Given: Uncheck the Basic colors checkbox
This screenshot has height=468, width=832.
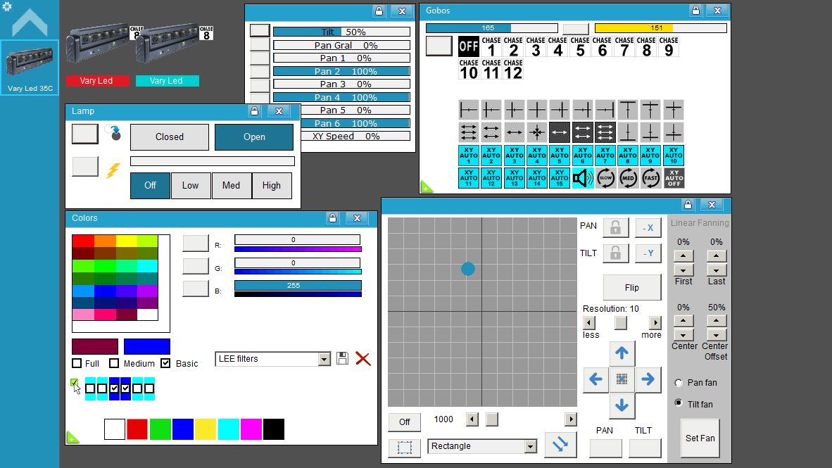Looking at the screenshot, I should pyautogui.click(x=165, y=363).
